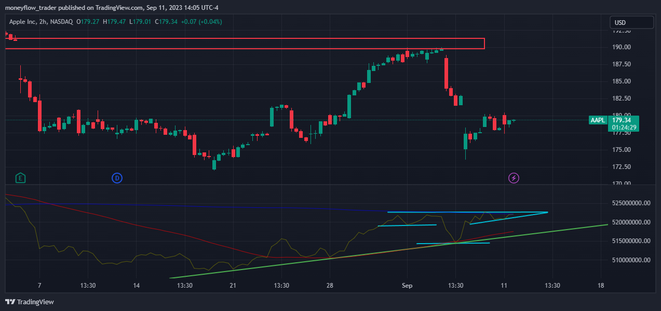Click the 2h interval label

[x=44, y=22]
